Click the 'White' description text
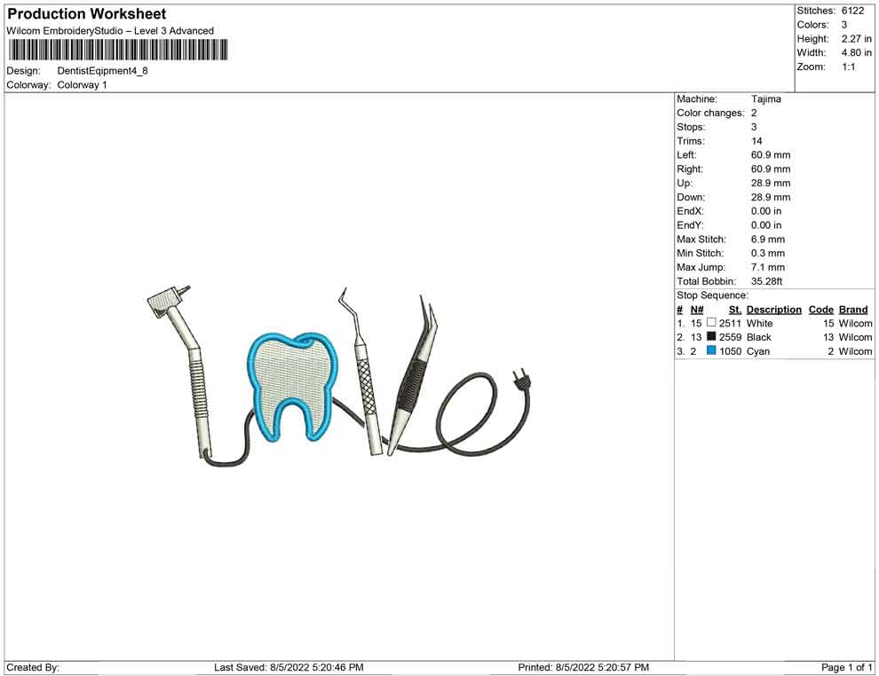 759,323
